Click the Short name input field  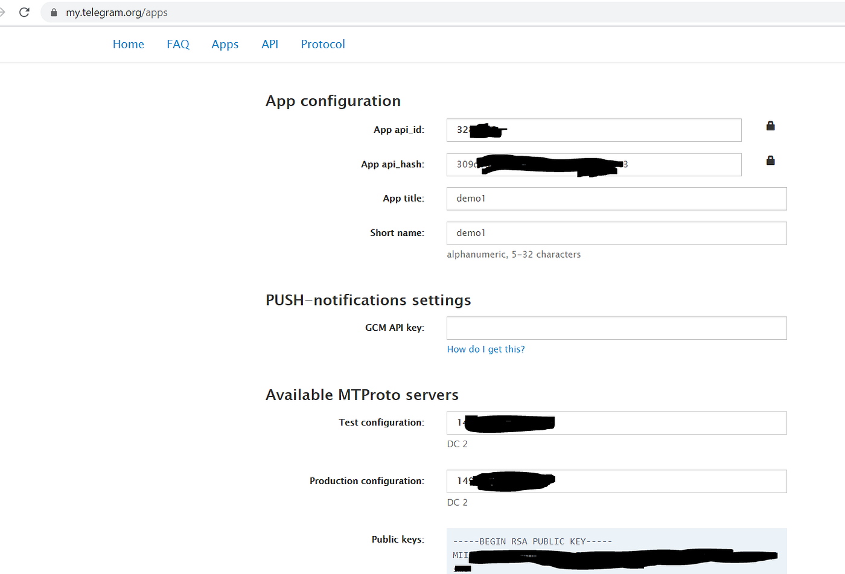tap(617, 233)
